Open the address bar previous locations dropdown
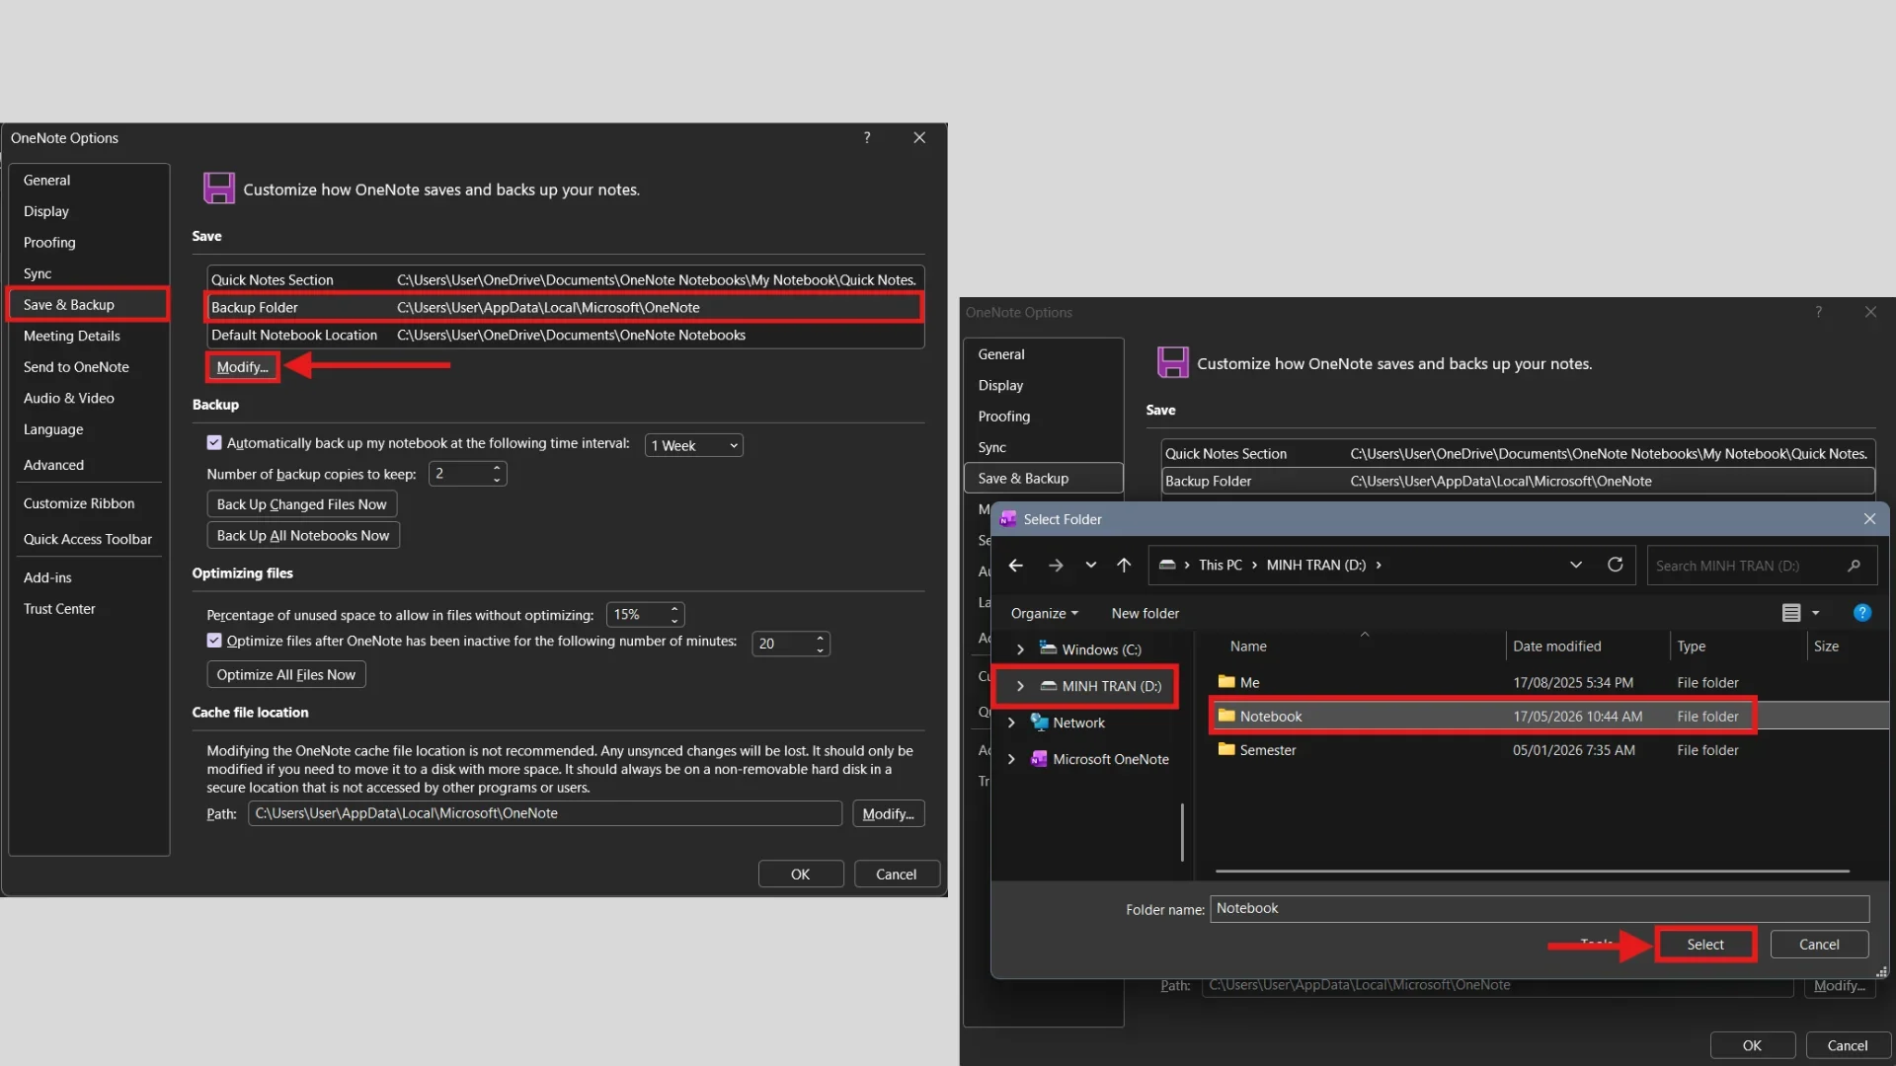 [x=1575, y=566]
